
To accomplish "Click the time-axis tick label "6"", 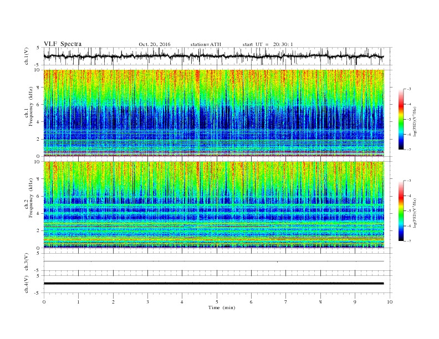I will click(x=252, y=302).
